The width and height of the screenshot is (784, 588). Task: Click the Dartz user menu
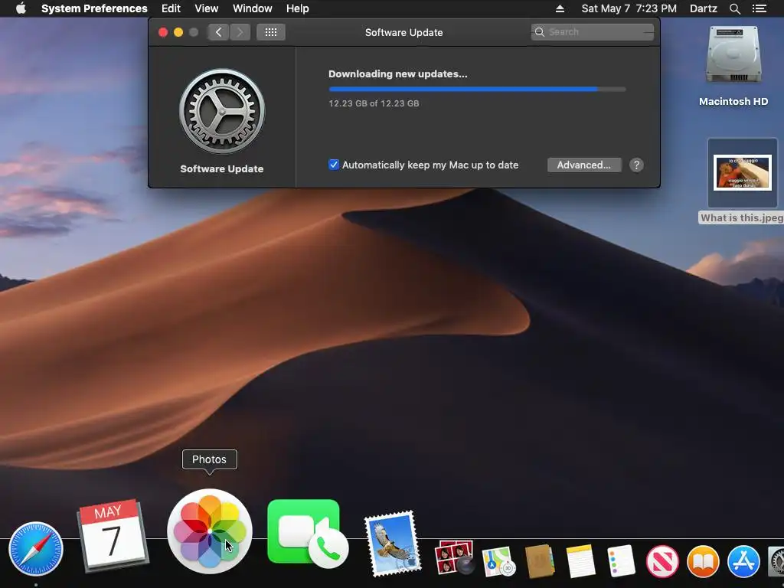704,8
